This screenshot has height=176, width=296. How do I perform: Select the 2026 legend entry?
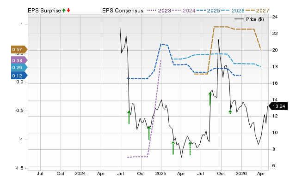tap(233, 11)
